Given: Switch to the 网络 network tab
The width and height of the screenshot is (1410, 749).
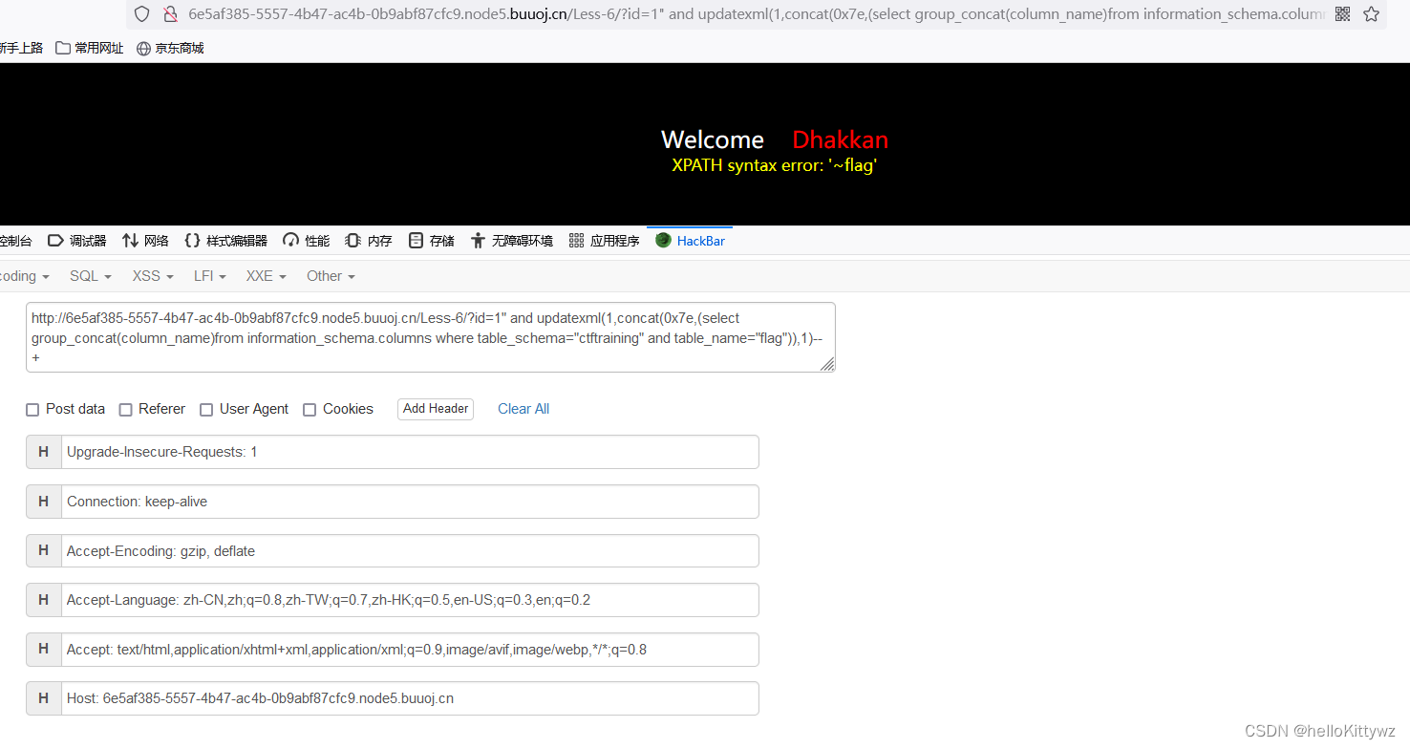Looking at the screenshot, I should coord(145,241).
